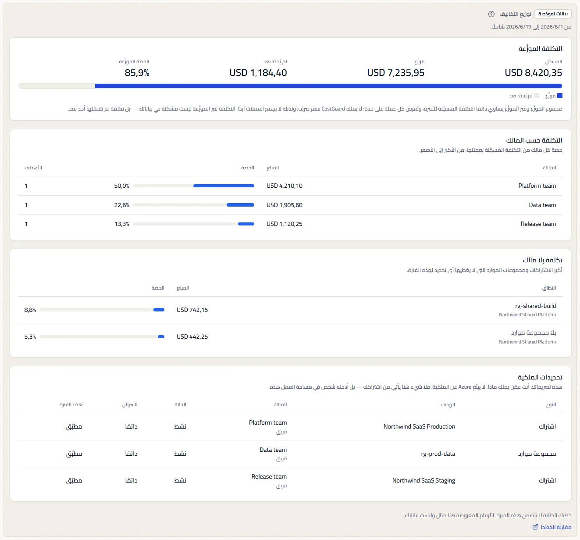The width and height of the screenshot is (580, 540).
Task: Click the "rg-prod-data" target cell
Action: pos(438,454)
